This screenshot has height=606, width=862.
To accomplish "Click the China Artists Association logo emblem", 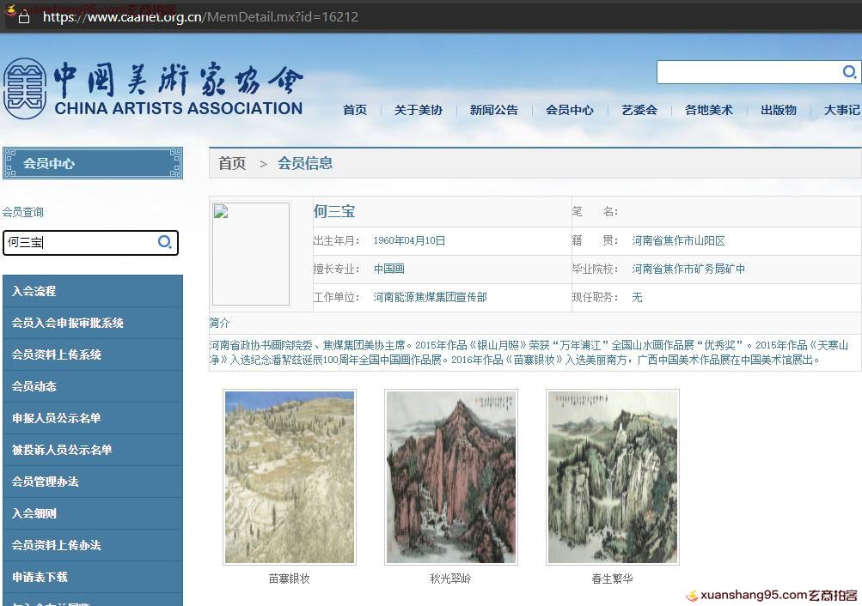I will (24, 88).
